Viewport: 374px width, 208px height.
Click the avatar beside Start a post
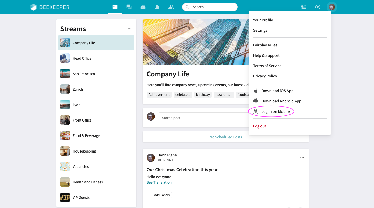coord(151,116)
